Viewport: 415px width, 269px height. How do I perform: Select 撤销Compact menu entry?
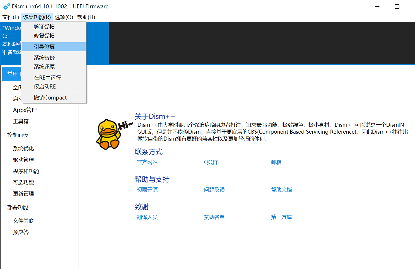tap(50, 97)
